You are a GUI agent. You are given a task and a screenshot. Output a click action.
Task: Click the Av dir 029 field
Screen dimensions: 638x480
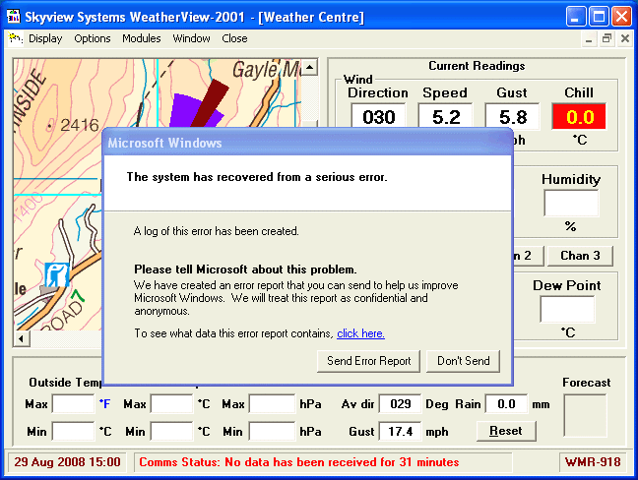tap(399, 404)
